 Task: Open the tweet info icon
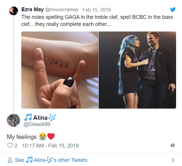tap(173, 145)
